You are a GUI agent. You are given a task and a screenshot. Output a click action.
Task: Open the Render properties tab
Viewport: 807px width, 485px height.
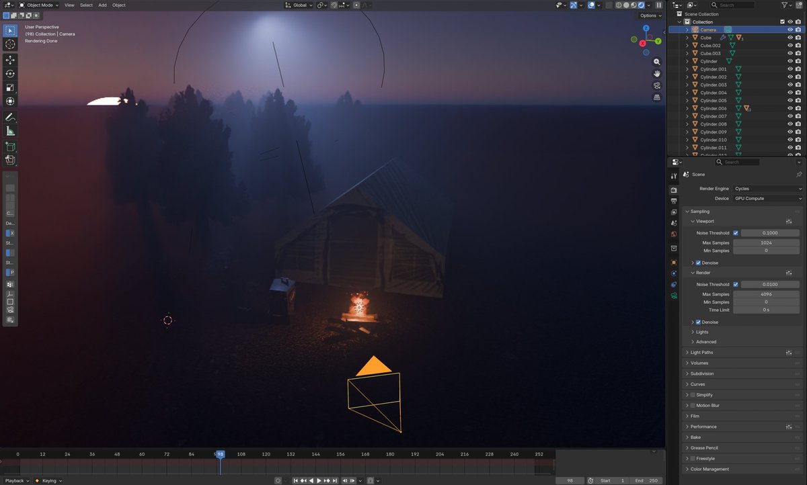674,190
